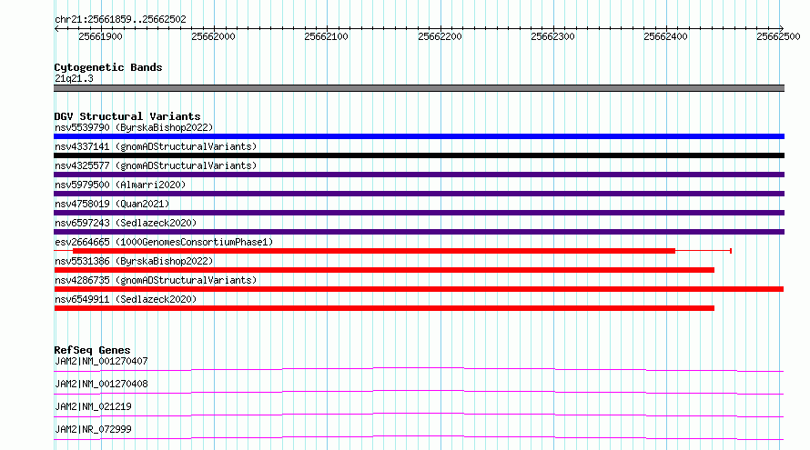Select the nsv5979500 Almarri2020 purple bar
The width and height of the screenshot is (810, 450).
(x=419, y=194)
